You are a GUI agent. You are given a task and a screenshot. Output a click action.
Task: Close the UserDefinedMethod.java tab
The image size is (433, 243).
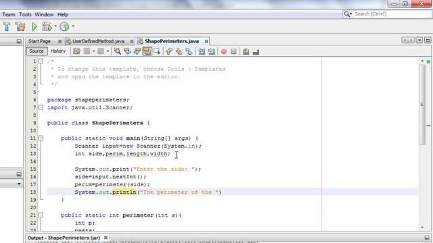point(132,41)
